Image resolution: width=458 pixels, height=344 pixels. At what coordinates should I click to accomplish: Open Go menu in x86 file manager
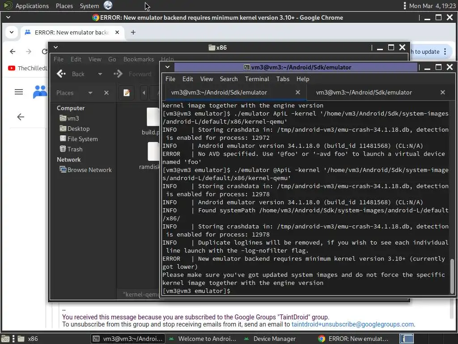112,59
